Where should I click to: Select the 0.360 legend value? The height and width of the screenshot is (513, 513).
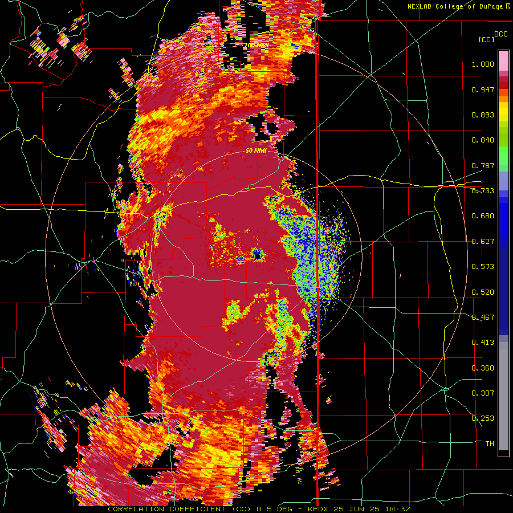(483, 368)
